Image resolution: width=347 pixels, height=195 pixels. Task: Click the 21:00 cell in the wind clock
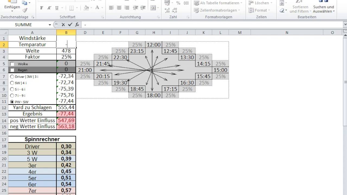point(85,70)
